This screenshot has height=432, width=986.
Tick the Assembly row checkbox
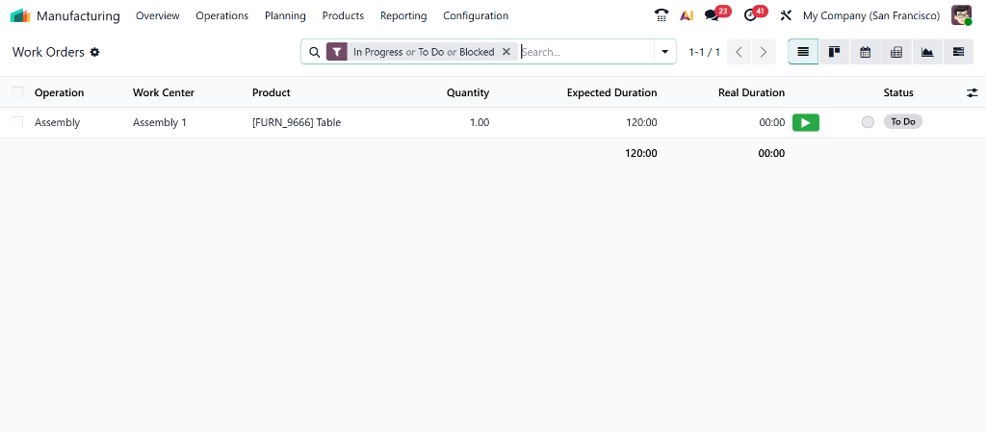(x=17, y=122)
